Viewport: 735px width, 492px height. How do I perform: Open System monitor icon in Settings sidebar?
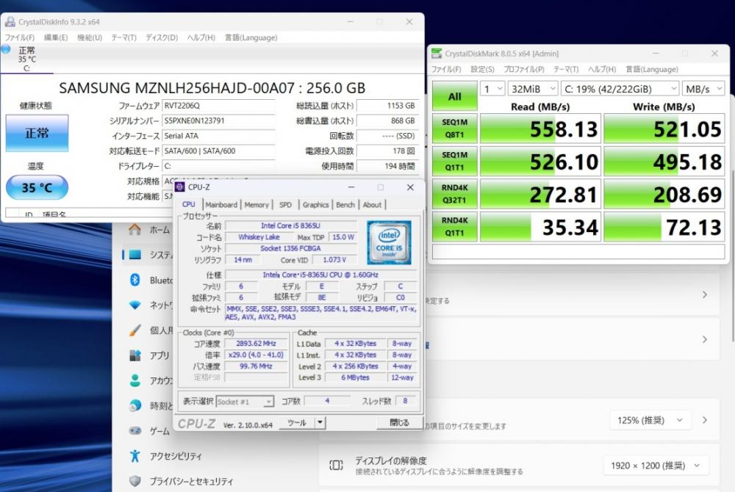tap(135, 254)
